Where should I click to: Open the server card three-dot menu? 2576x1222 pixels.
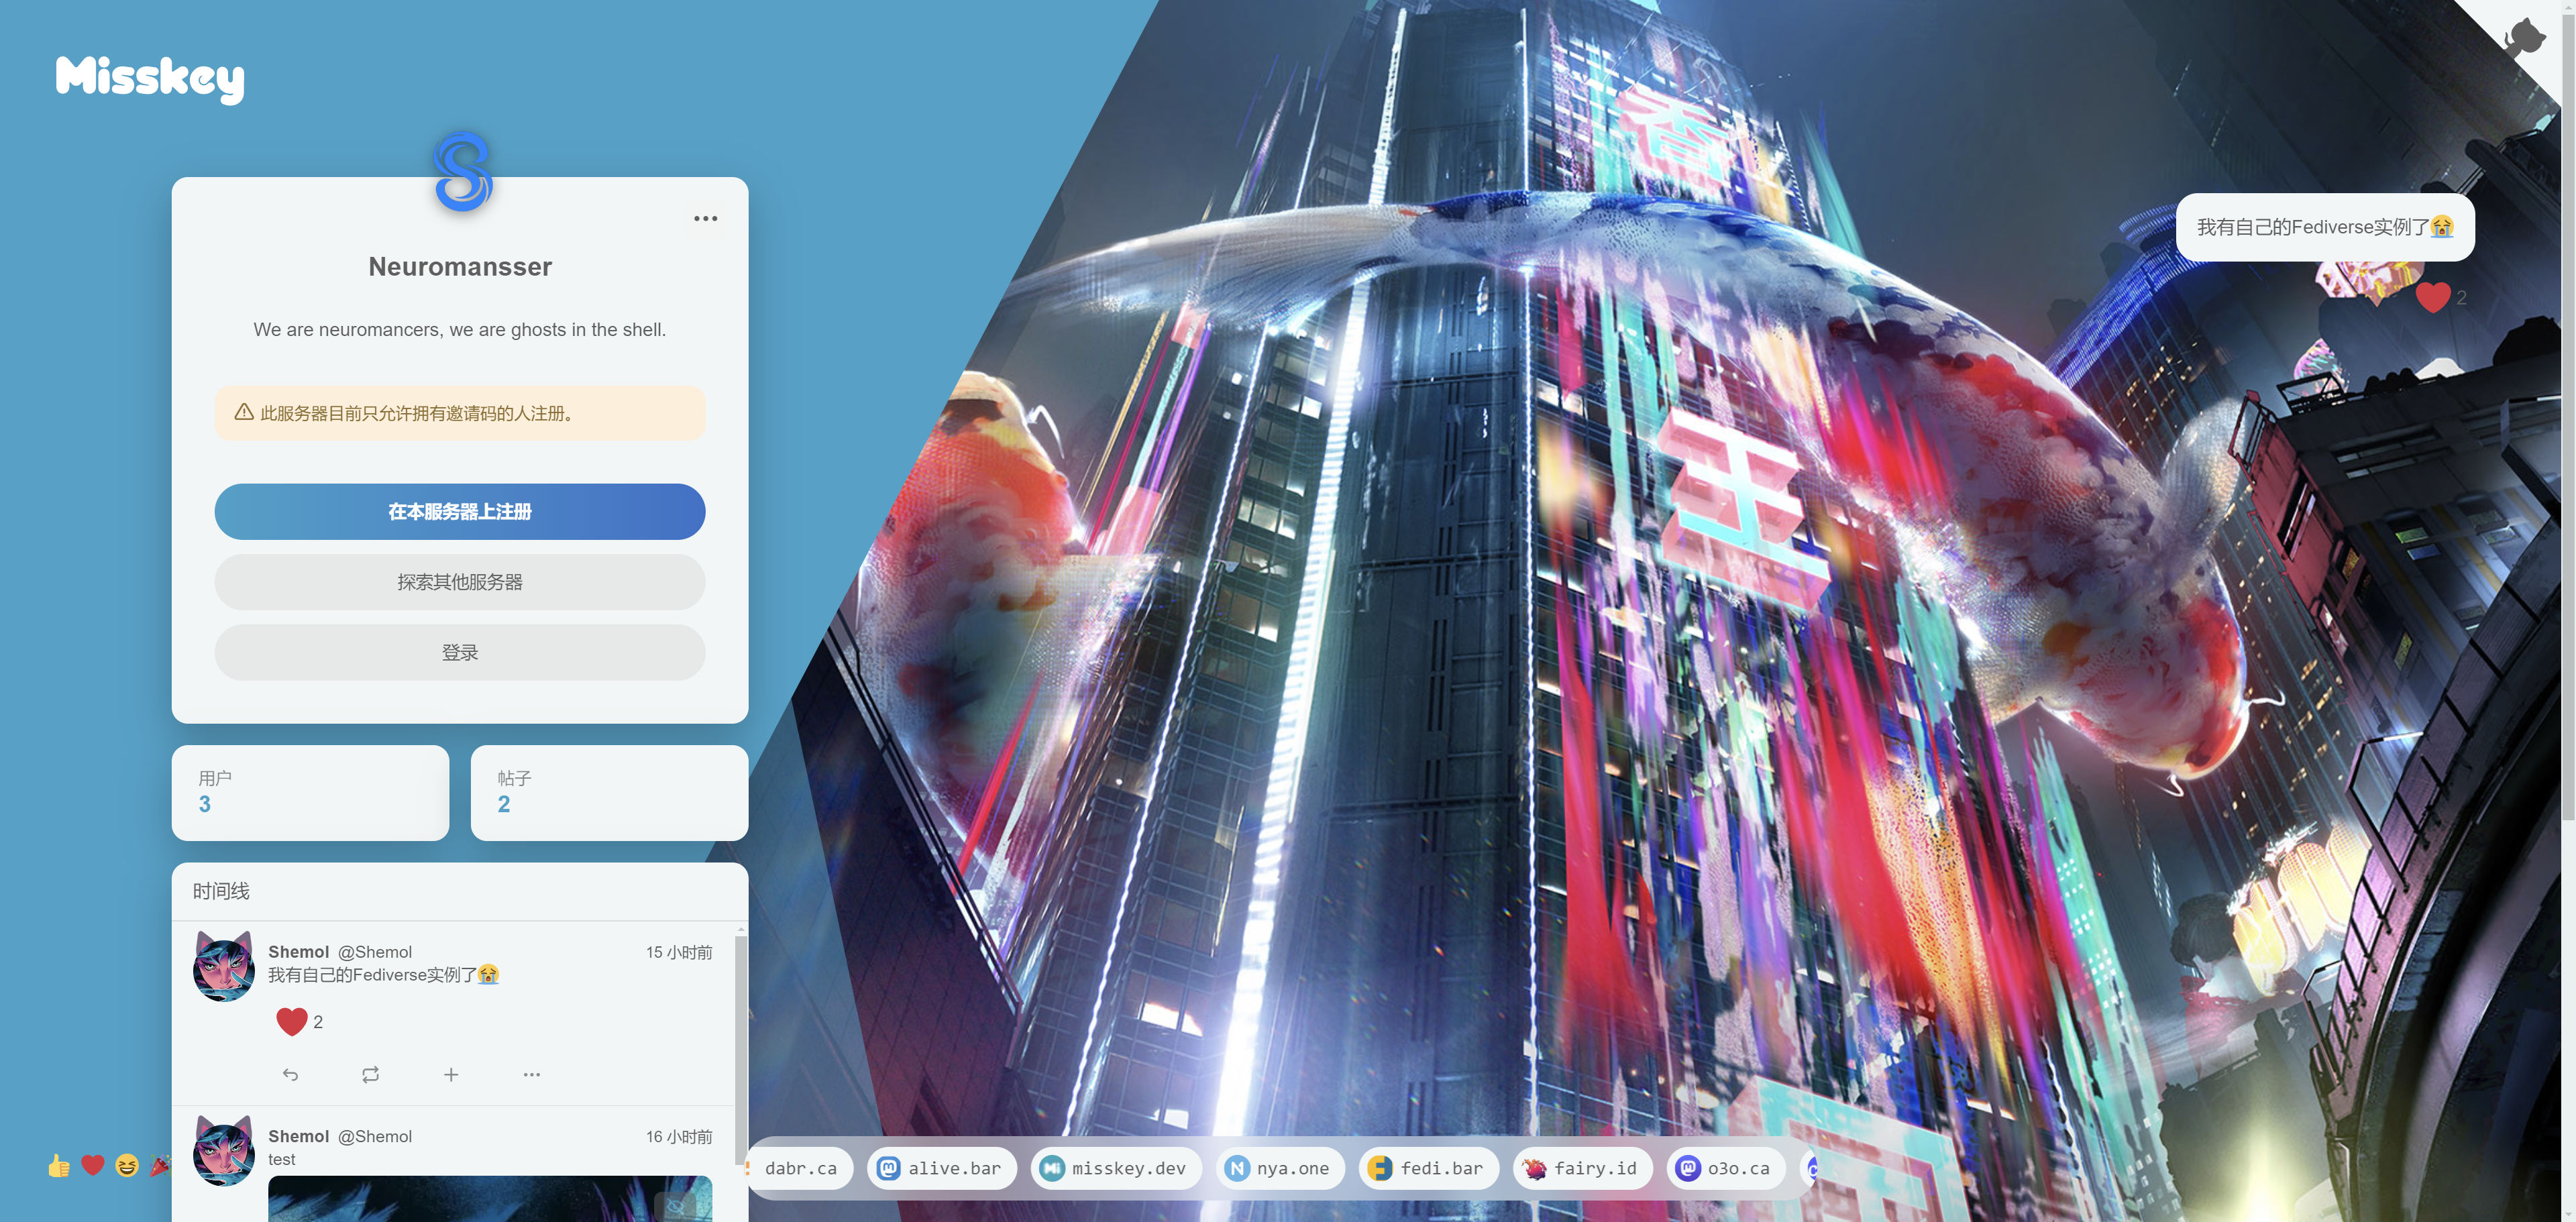705,218
